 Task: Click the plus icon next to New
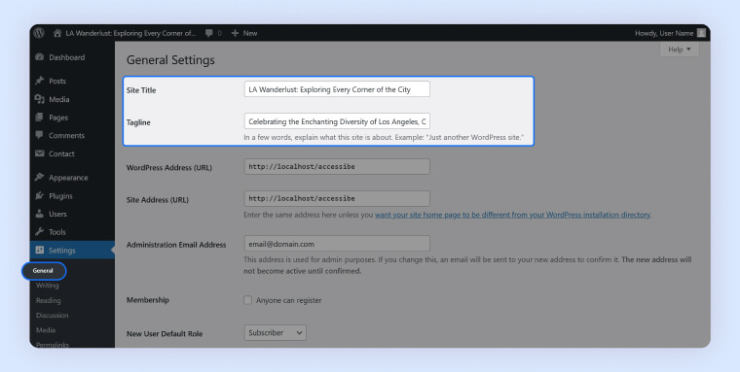pos(235,33)
